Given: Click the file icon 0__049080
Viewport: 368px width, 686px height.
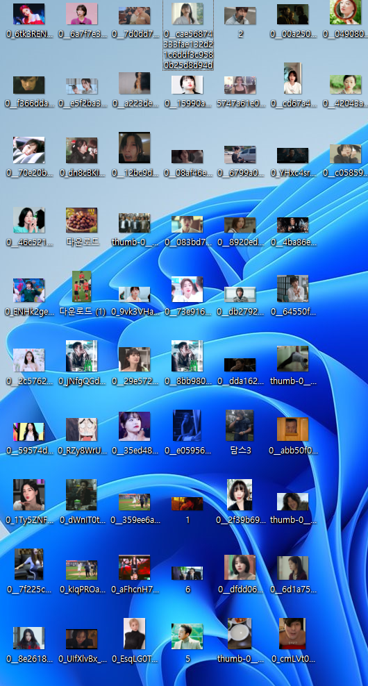Looking at the screenshot, I should [x=346, y=12].
